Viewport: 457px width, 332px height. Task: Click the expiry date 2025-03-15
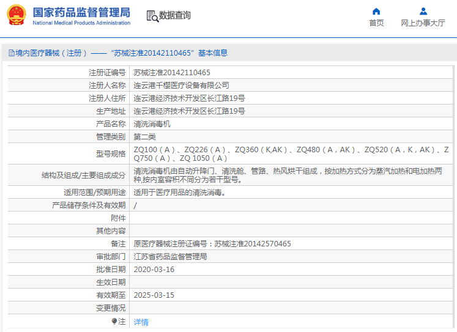154,295
